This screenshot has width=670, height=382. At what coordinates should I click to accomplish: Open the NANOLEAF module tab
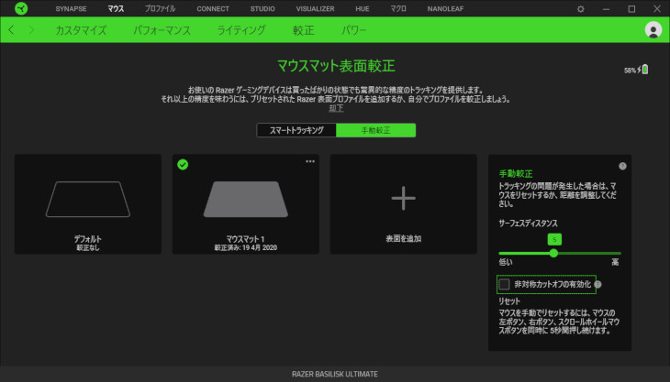pos(445,8)
